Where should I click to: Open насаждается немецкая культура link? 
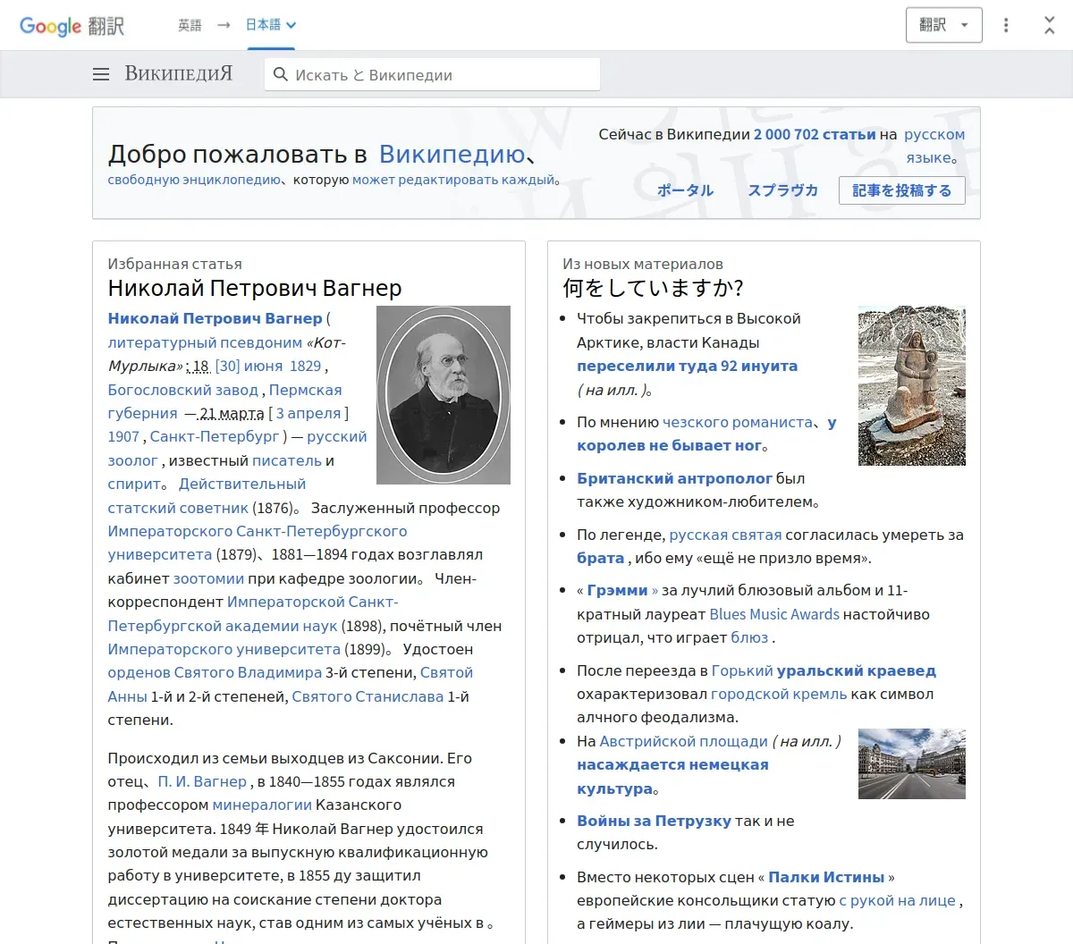672,777
